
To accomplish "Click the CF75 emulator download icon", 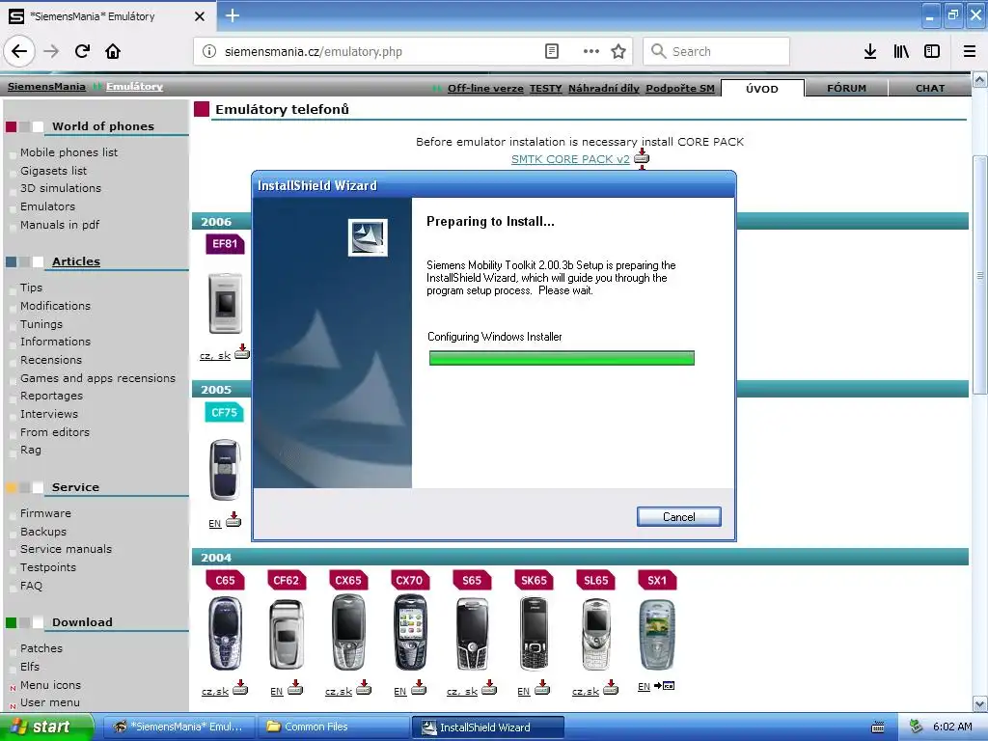I will coord(233,519).
